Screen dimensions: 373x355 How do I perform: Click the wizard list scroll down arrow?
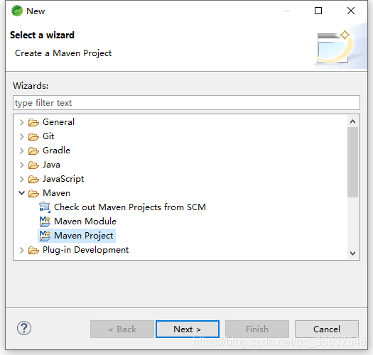click(353, 253)
